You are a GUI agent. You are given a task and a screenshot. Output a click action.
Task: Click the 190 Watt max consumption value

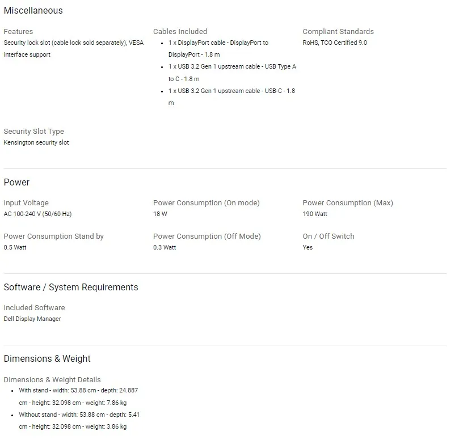(x=315, y=214)
